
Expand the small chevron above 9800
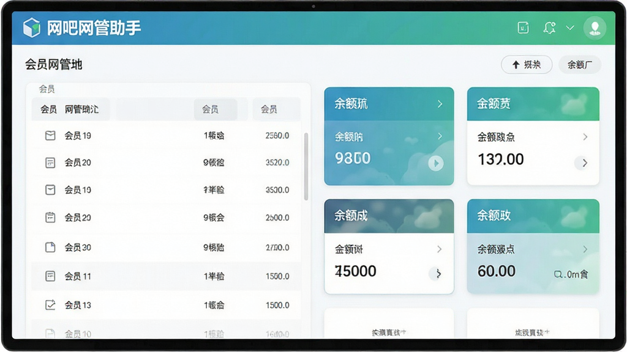(440, 136)
